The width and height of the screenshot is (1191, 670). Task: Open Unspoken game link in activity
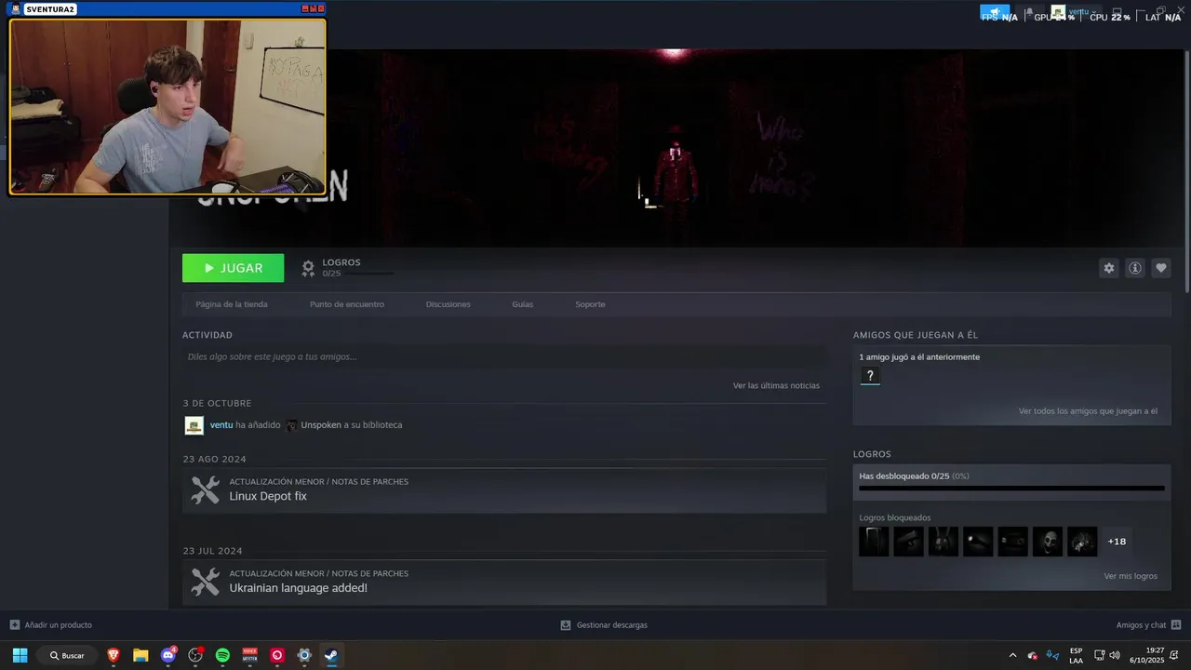pos(321,425)
